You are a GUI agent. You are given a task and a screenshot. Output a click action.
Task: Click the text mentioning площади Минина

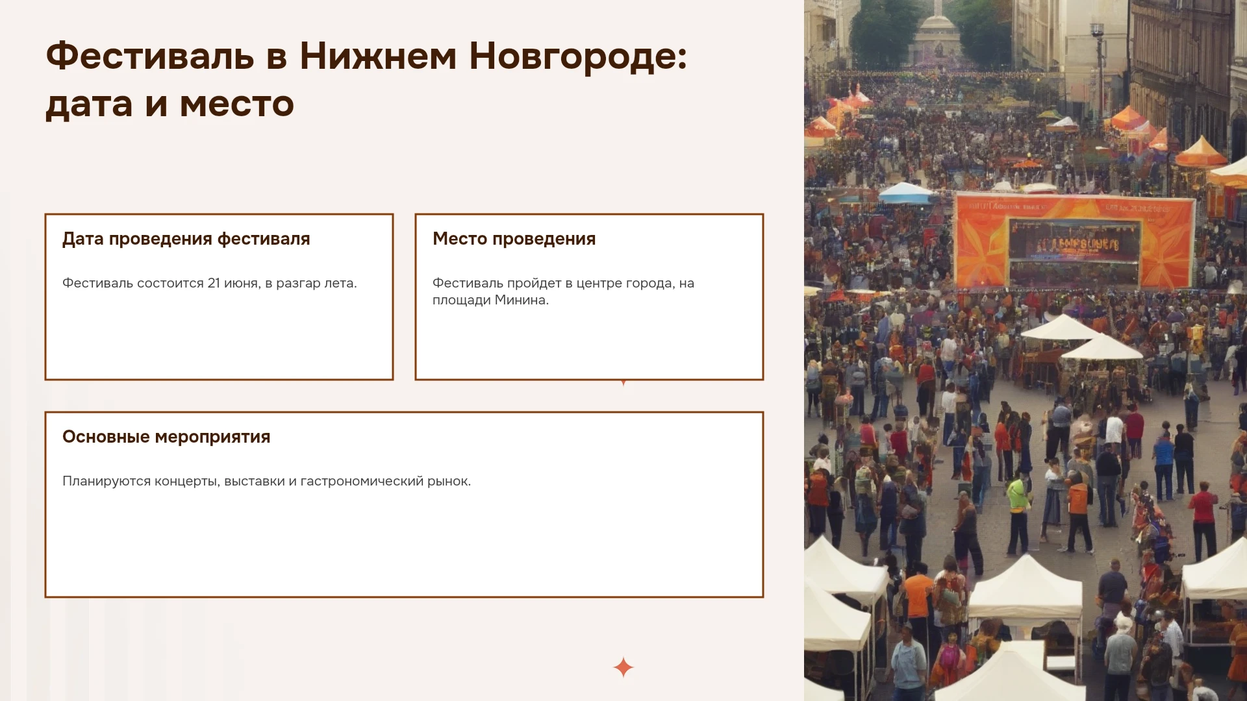pos(563,291)
